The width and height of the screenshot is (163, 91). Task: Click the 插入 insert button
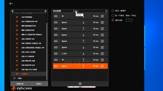pos(75,11)
